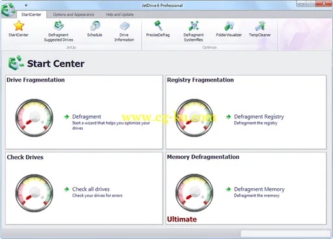Image resolution: width=333 pixels, height=239 pixels.
Task: Click the Drive Fragmentation panel title
Action: tap(36, 80)
